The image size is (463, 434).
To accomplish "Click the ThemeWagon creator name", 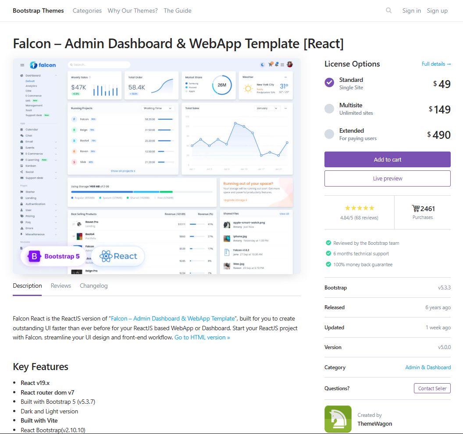I will [x=375, y=423].
